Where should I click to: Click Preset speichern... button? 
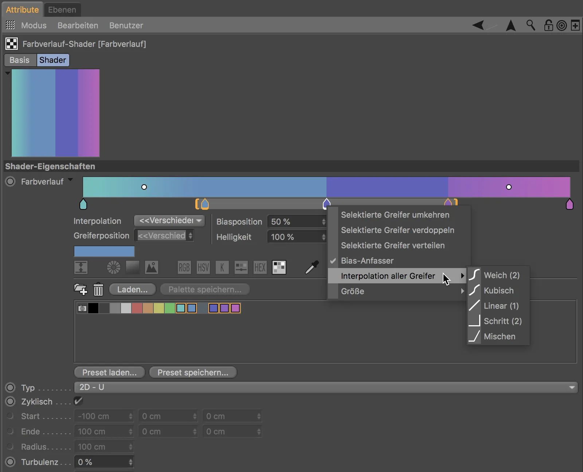[x=193, y=373]
